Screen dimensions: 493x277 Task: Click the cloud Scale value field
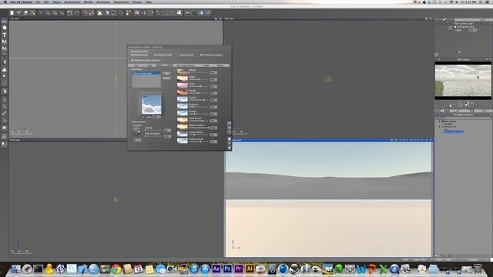click(x=156, y=117)
